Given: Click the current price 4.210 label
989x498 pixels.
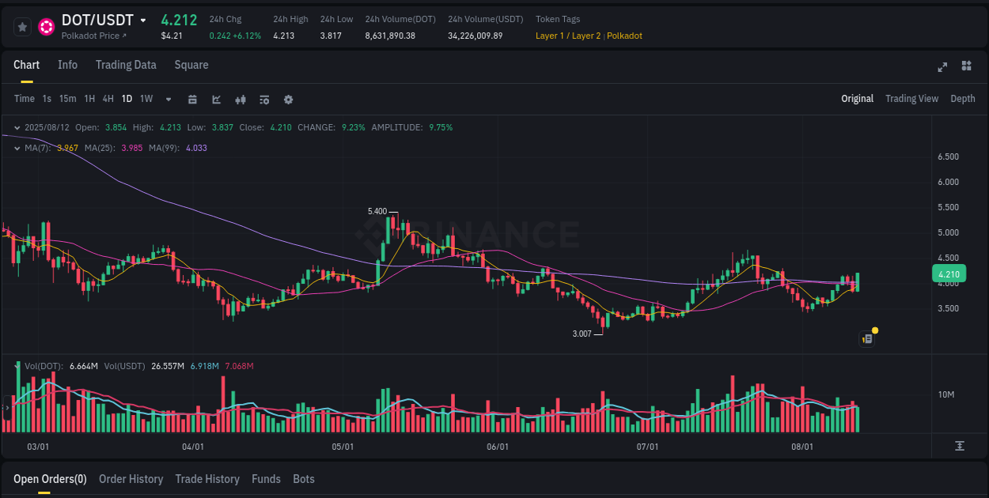Looking at the screenshot, I should click(950, 274).
